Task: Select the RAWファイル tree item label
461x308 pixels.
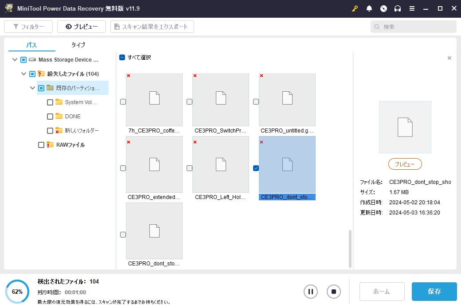Action: pos(70,145)
